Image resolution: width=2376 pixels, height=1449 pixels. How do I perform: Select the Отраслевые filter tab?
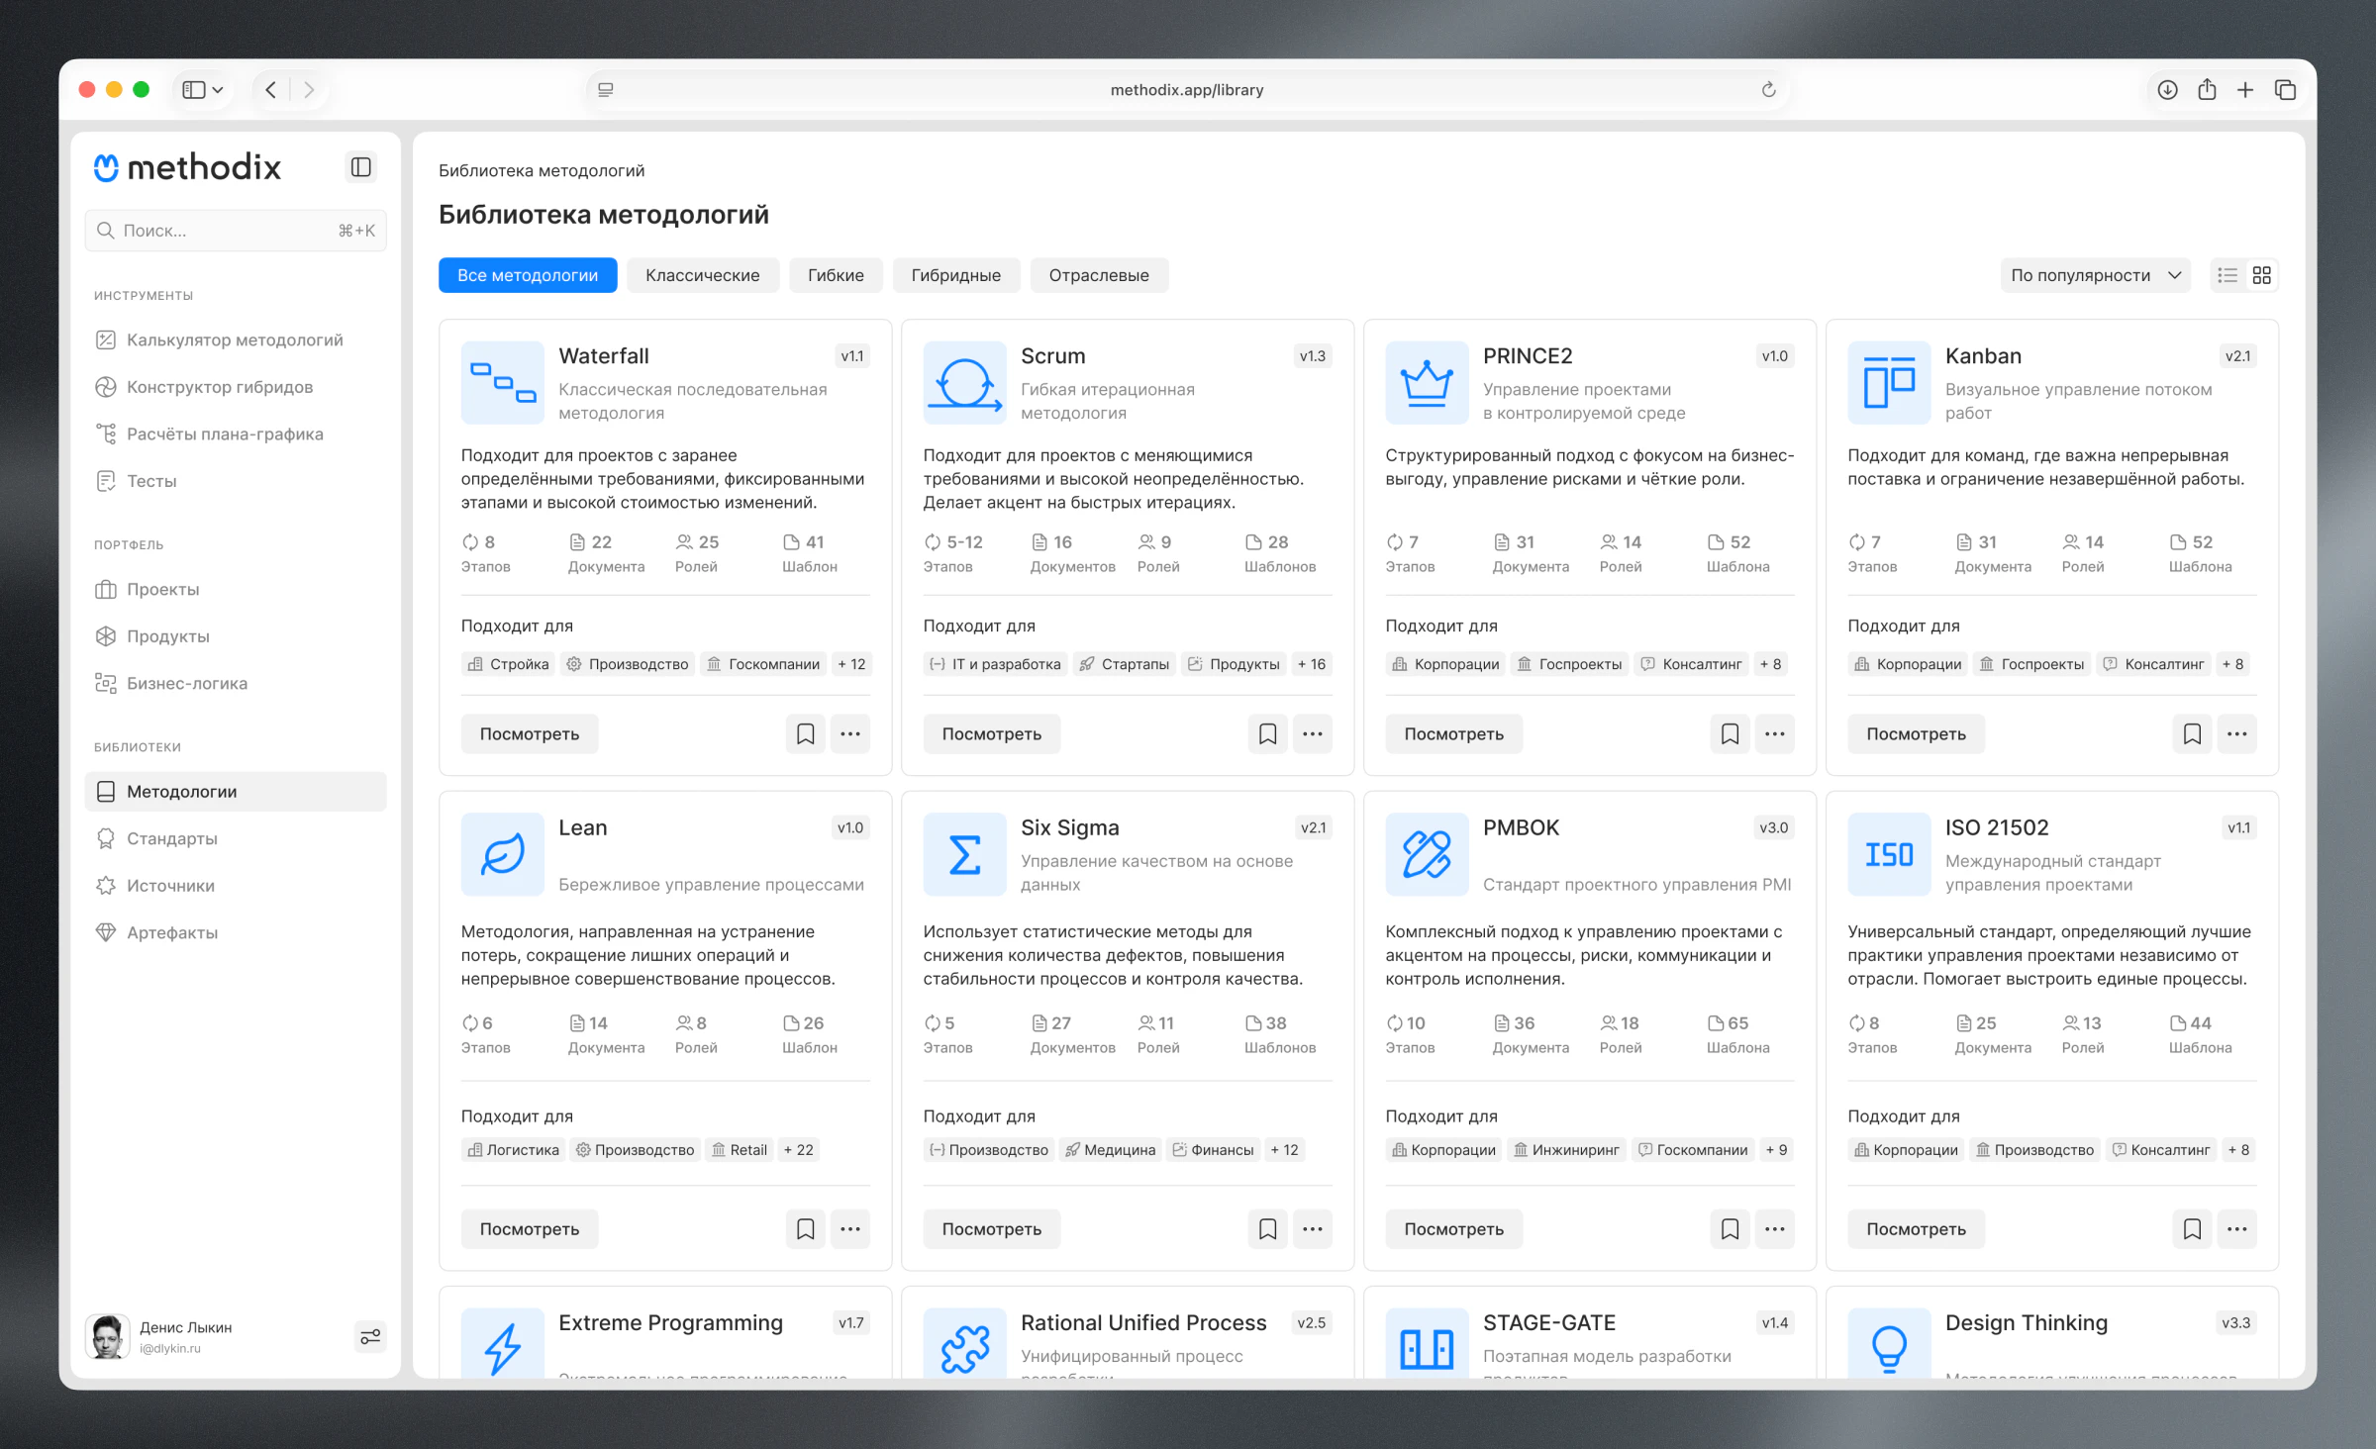pos(1099,275)
